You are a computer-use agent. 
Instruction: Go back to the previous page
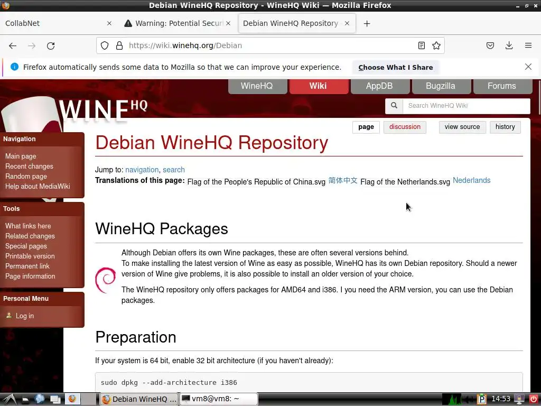pyautogui.click(x=13, y=45)
